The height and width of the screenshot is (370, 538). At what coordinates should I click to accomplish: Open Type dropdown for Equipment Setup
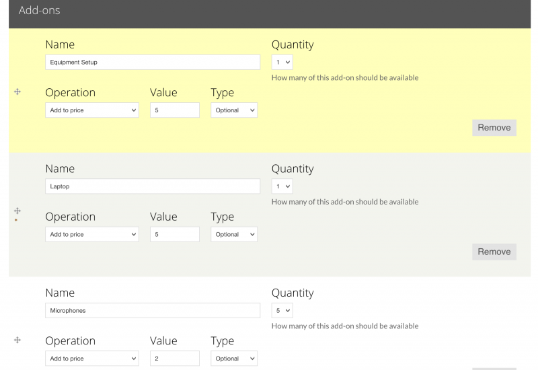(x=234, y=110)
